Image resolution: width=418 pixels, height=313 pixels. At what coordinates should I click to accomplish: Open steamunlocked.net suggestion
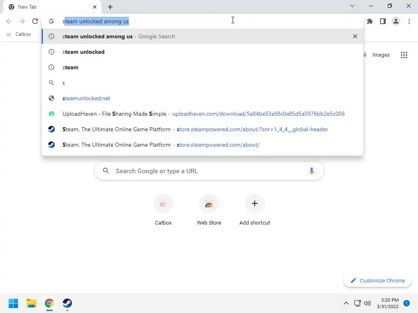click(x=202, y=98)
